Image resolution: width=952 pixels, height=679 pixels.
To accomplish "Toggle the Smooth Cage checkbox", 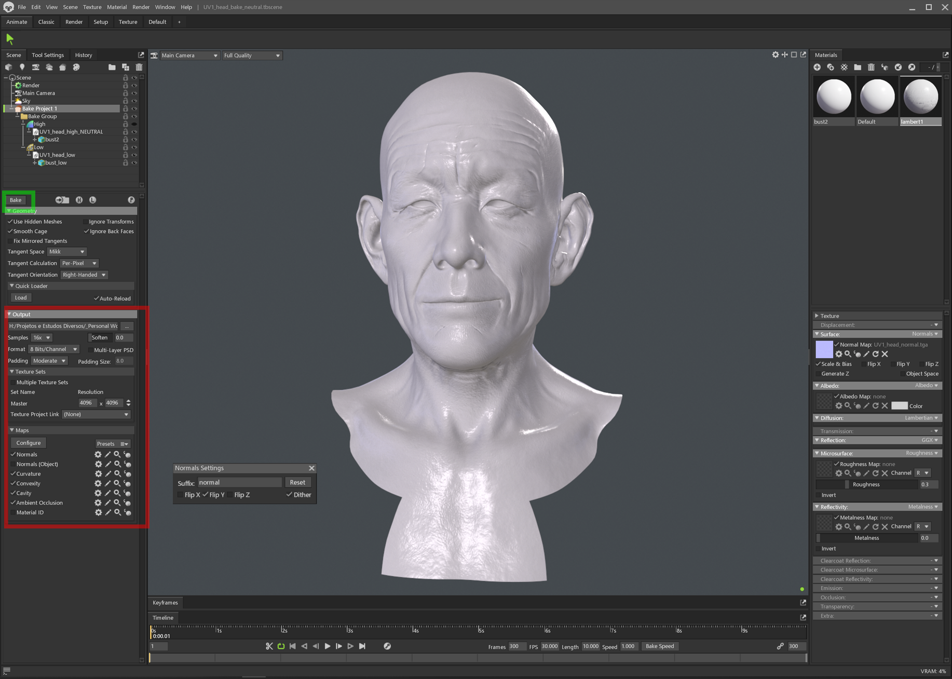I will (10, 232).
